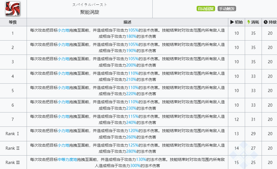The height and width of the screenshot is (169, 277).
Task: Click the lightning icon beside 消耗
Action: 249,22
